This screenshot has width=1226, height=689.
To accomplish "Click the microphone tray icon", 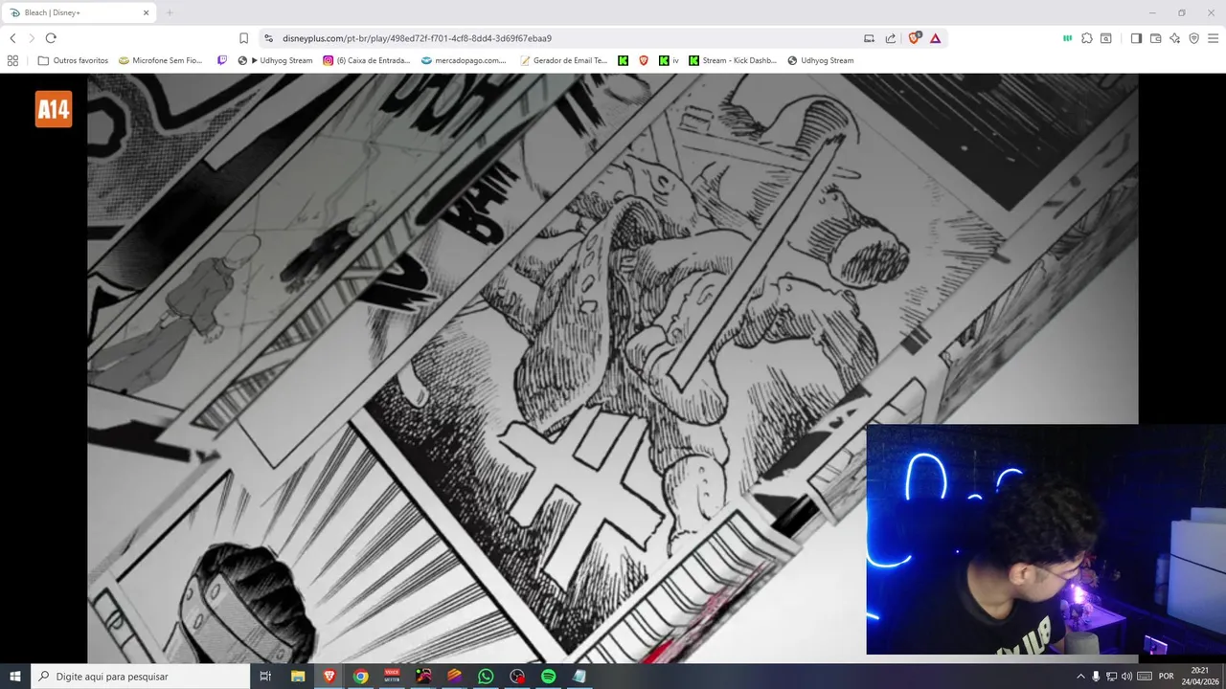I will [1096, 677].
